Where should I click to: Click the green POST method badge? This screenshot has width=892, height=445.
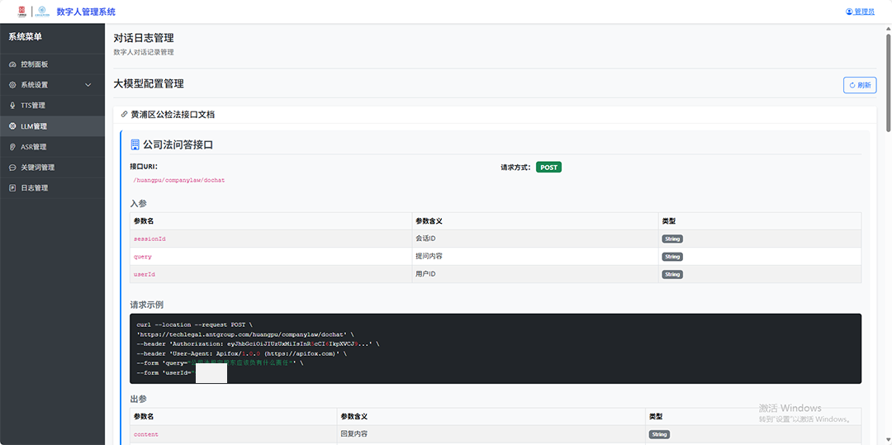[x=548, y=167]
